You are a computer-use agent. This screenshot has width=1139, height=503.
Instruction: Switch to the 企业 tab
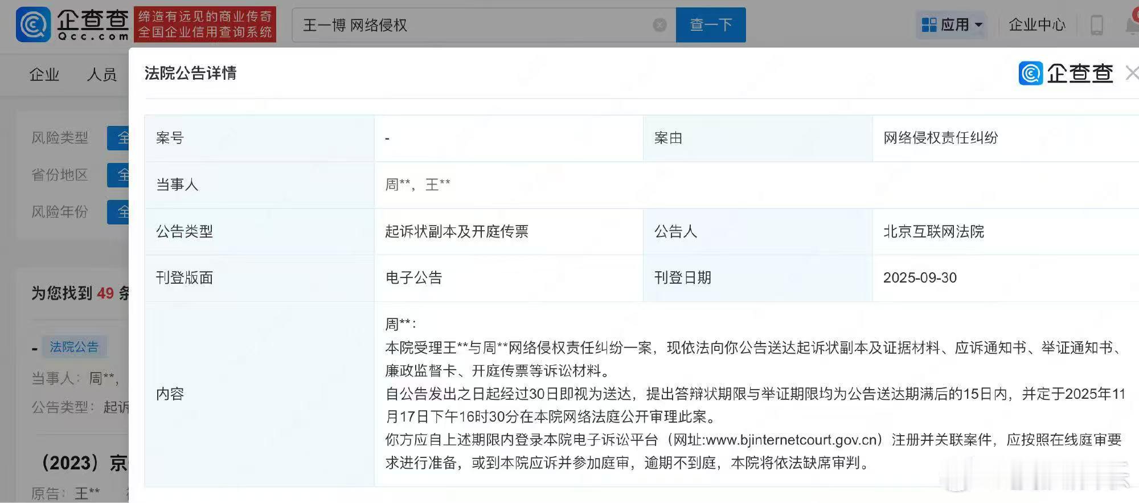[x=44, y=75]
